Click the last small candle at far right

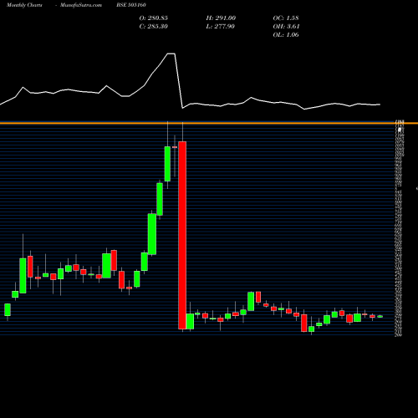click(380, 316)
